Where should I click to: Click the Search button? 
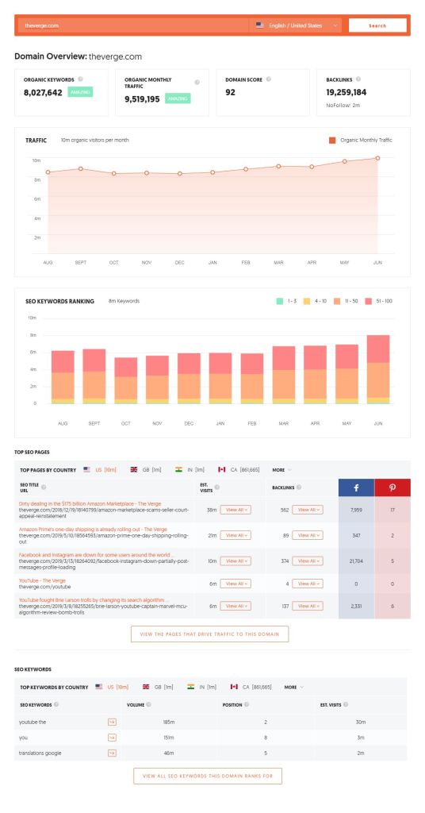tap(377, 25)
